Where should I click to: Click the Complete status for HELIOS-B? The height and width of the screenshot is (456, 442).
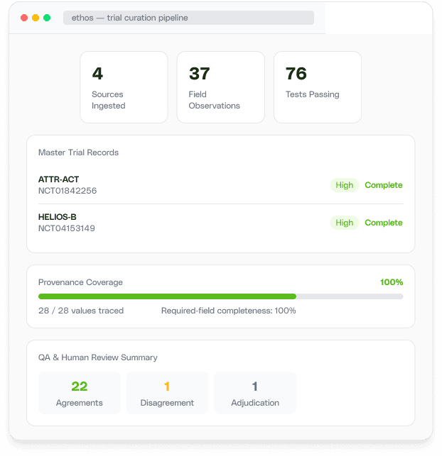click(x=384, y=223)
